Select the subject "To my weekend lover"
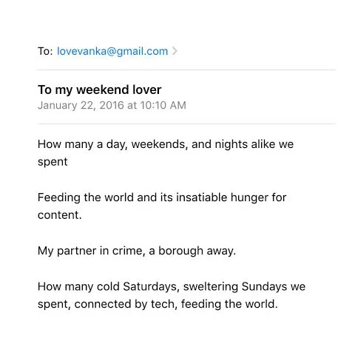 click(x=100, y=89)
